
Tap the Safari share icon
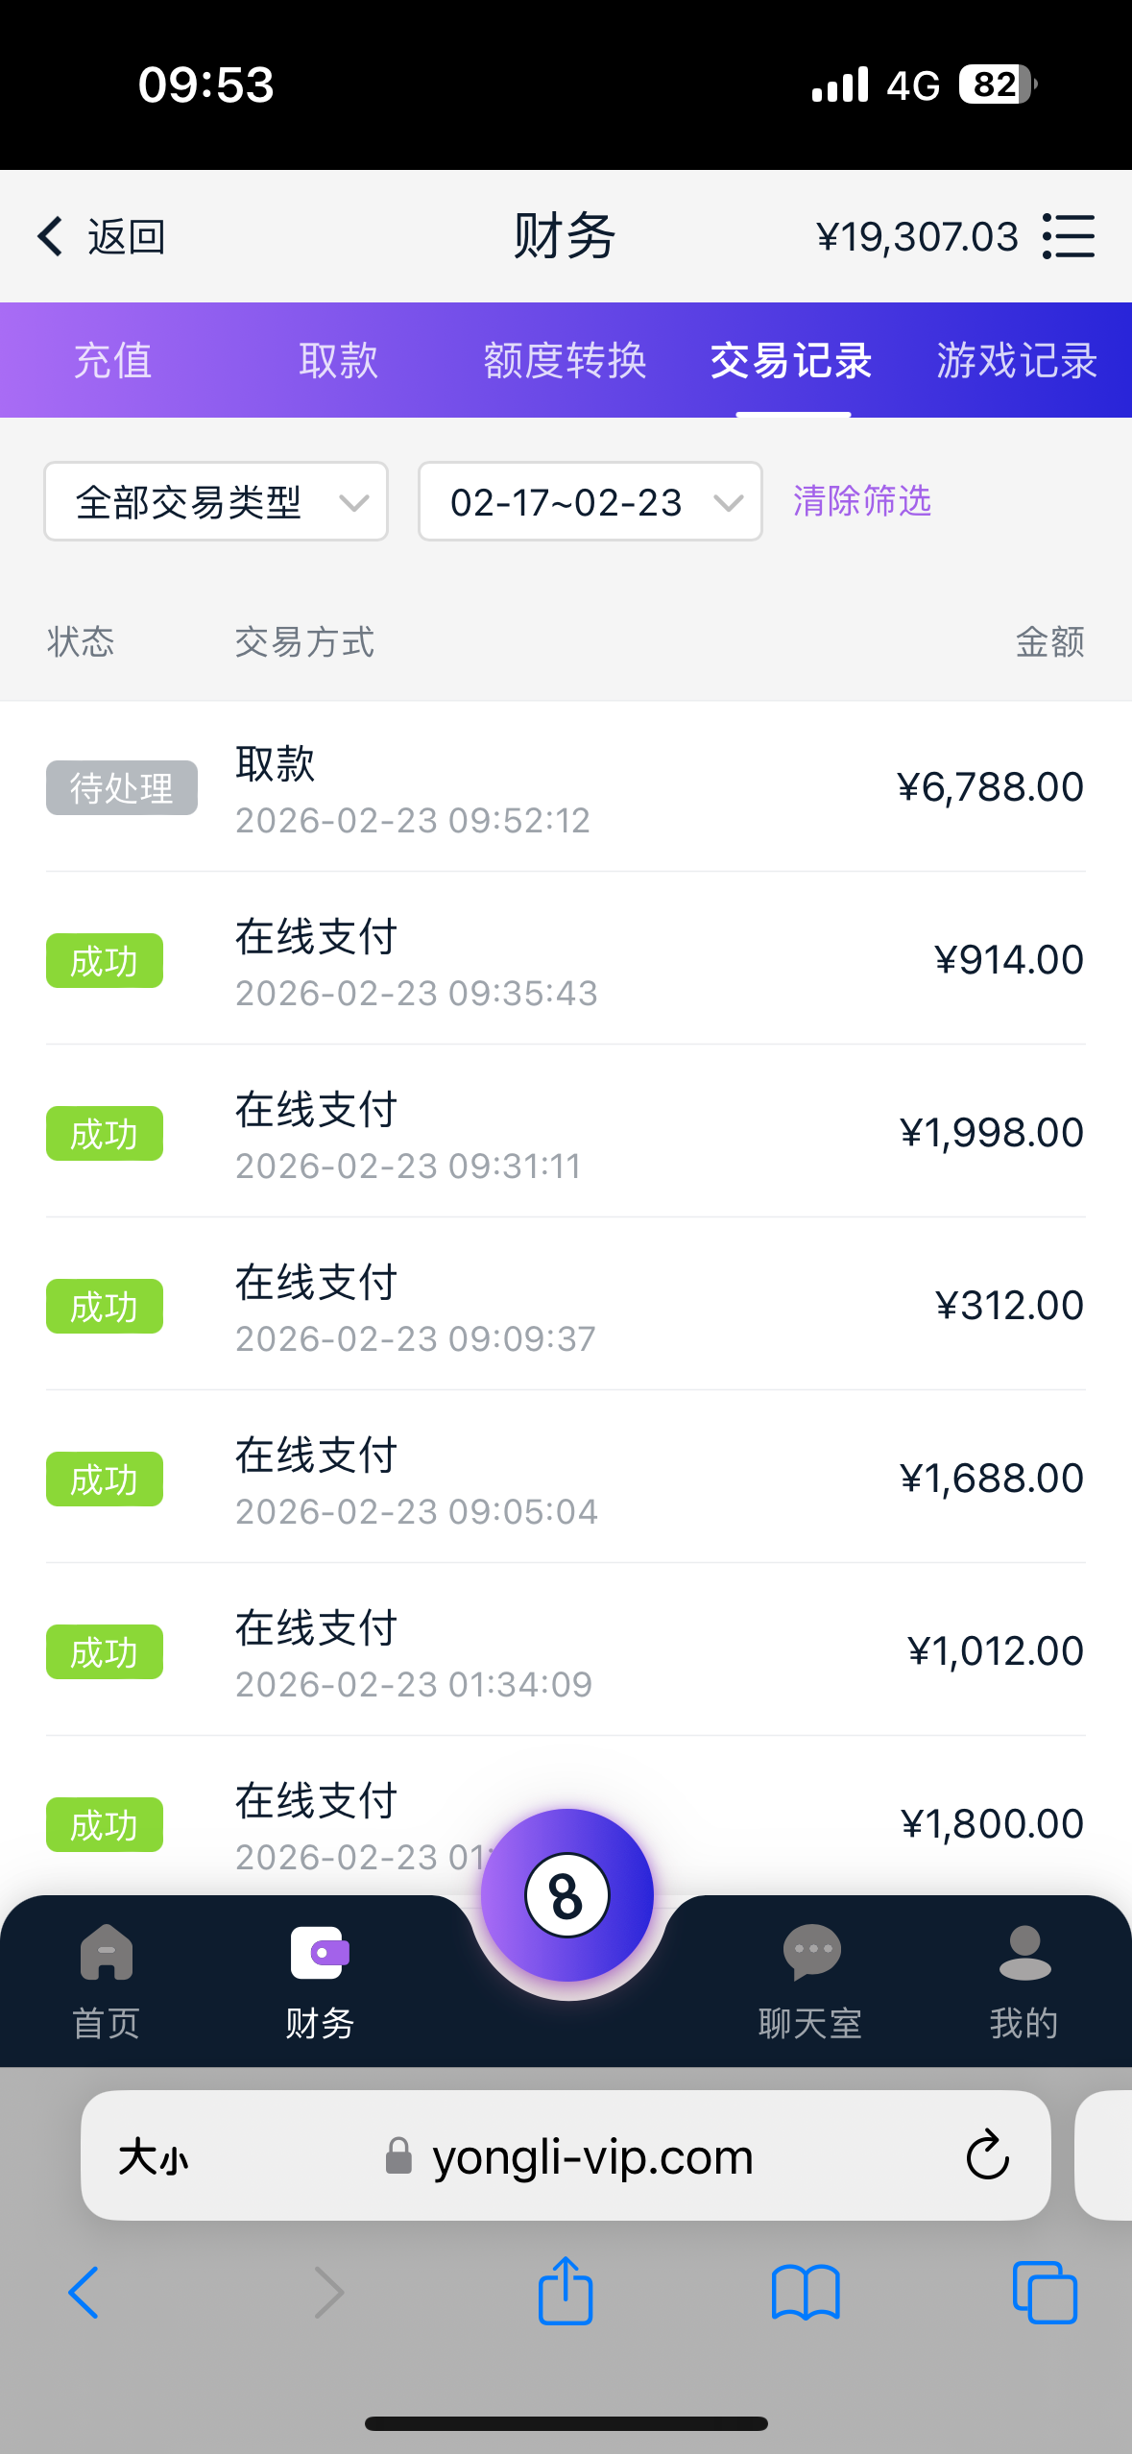point(566,2292)
